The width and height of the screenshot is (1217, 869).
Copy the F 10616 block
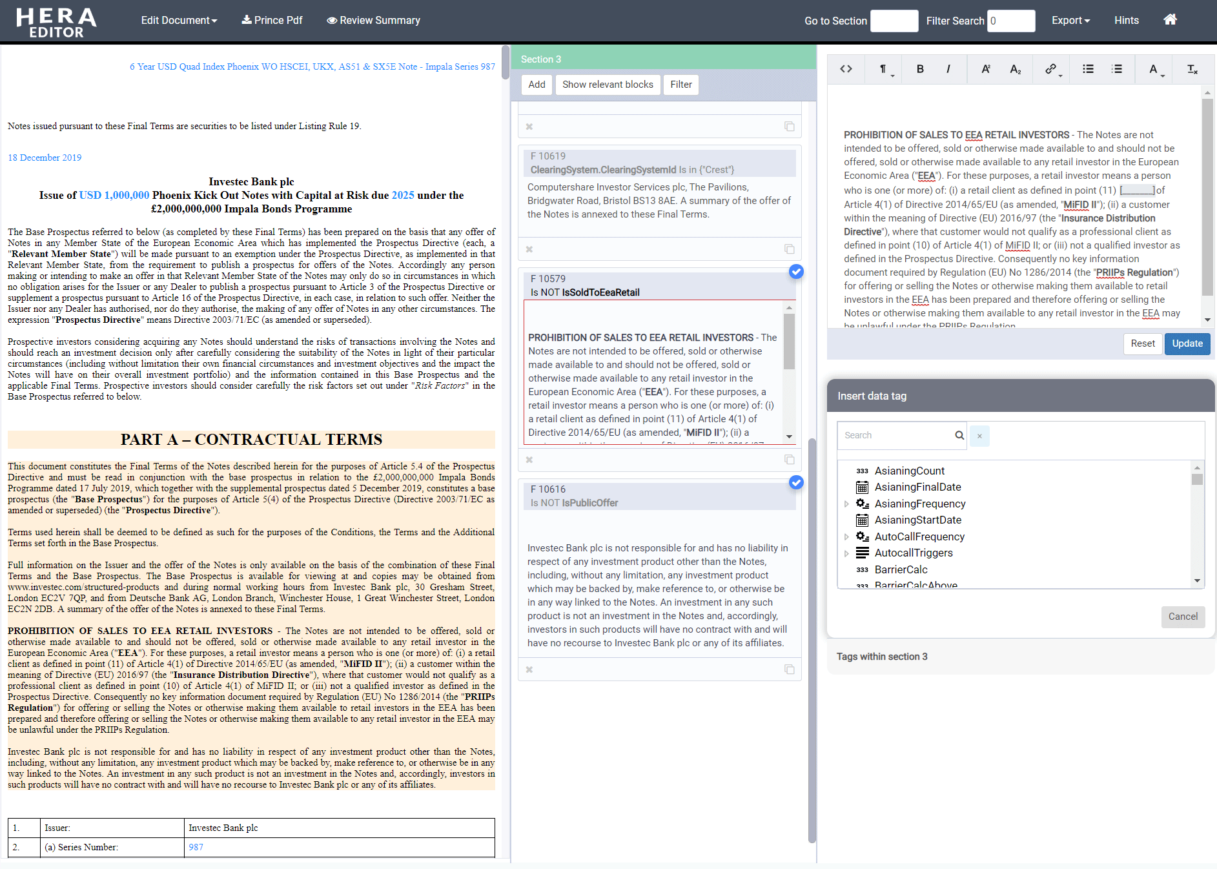coord(789,670)
